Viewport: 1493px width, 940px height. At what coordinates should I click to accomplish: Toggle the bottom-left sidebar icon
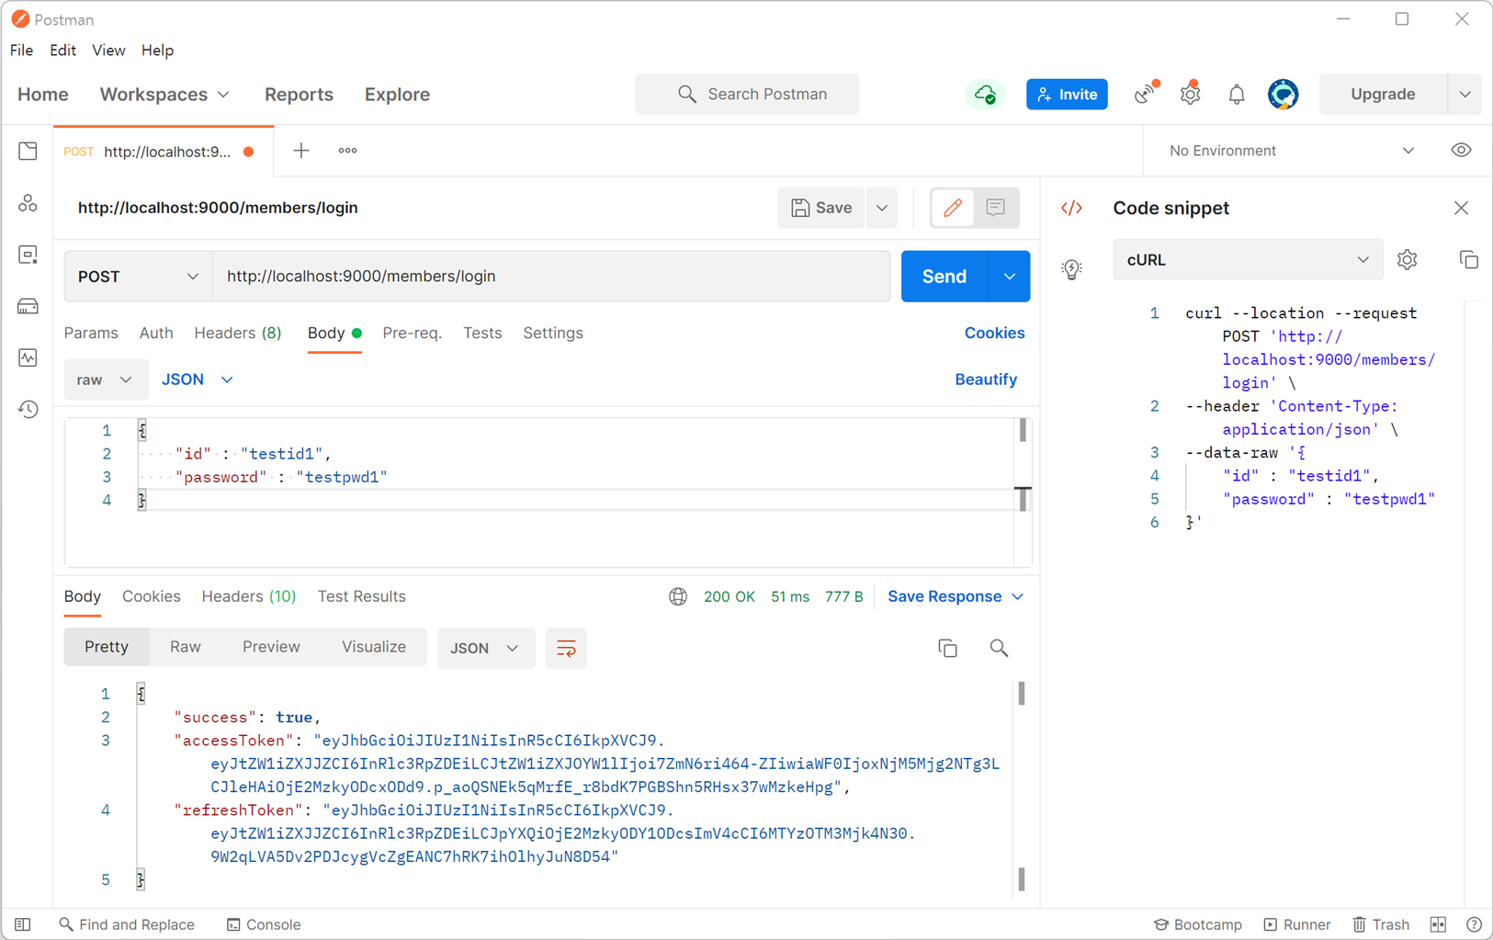[x=23, y=924]
